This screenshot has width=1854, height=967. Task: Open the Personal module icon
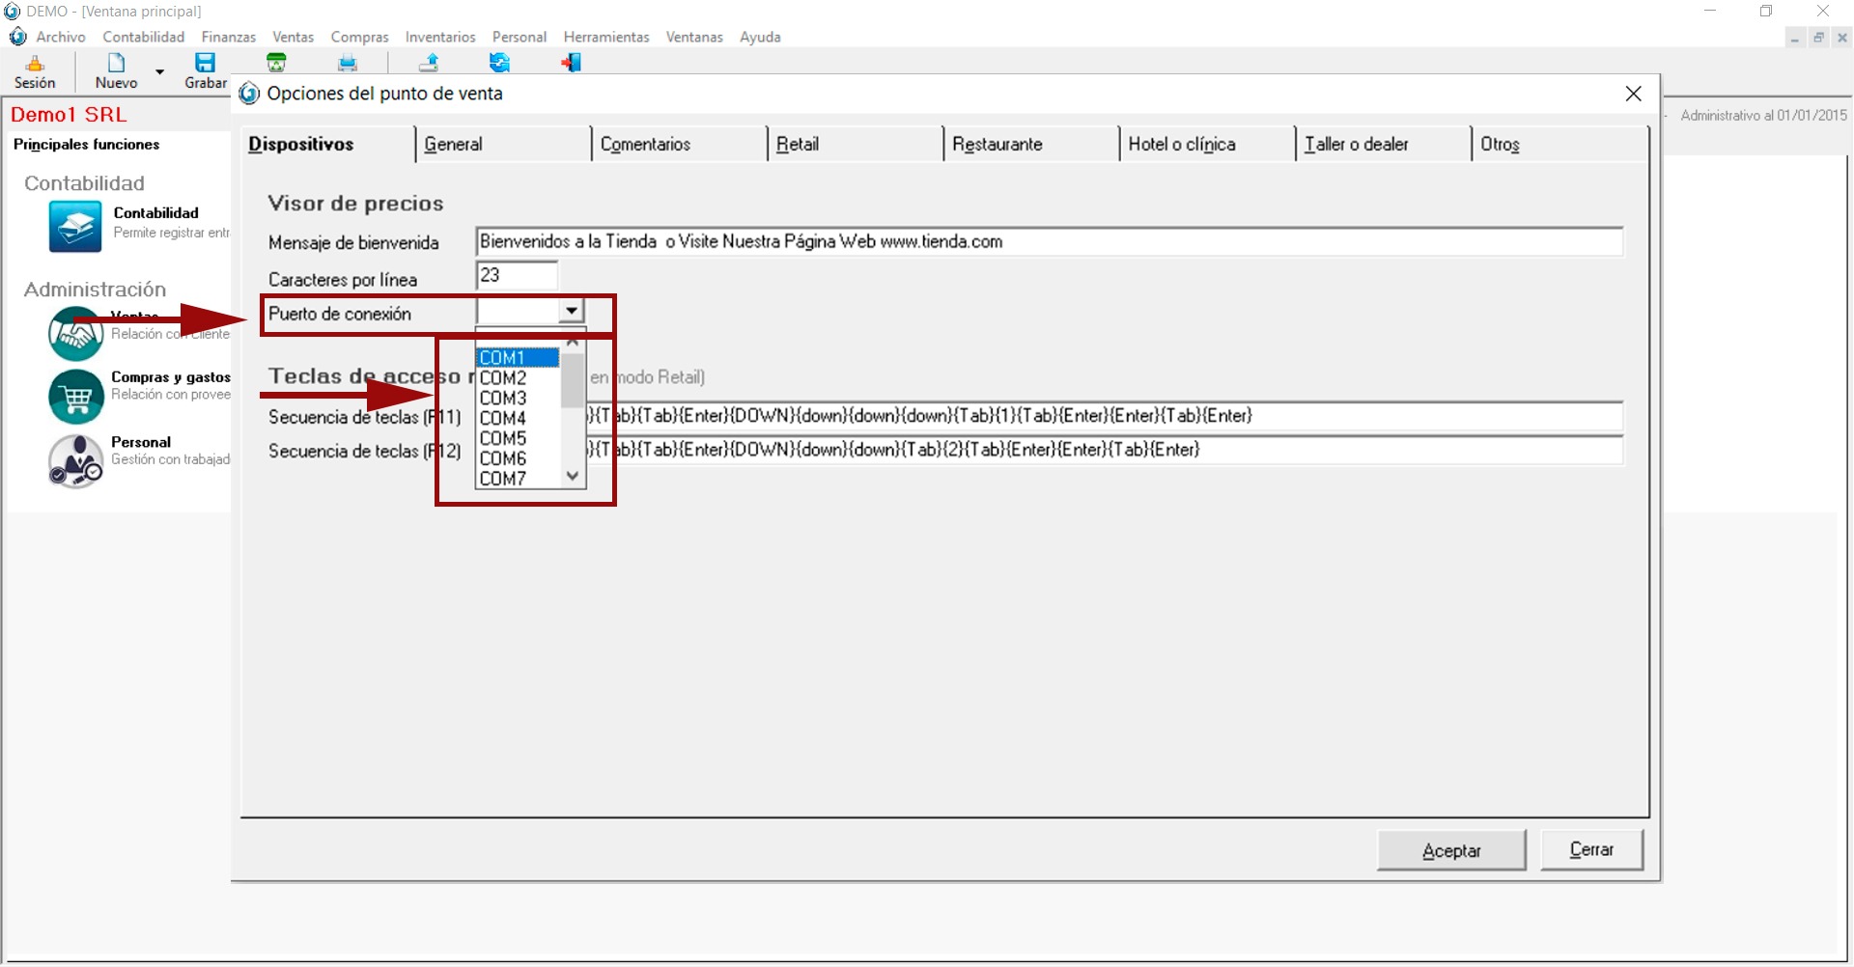(75, 460)
